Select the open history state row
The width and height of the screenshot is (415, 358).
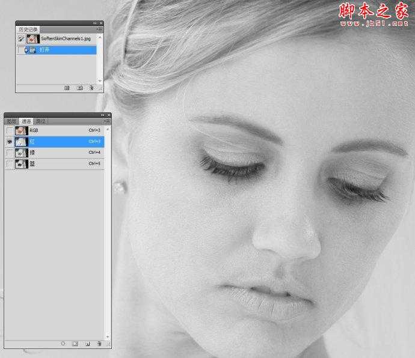pos(57,50)
